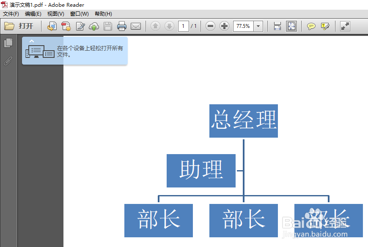Show page thumbnails panel

8,43
